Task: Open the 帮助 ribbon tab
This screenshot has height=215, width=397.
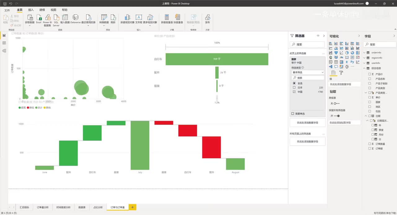Action: point(65,10)
